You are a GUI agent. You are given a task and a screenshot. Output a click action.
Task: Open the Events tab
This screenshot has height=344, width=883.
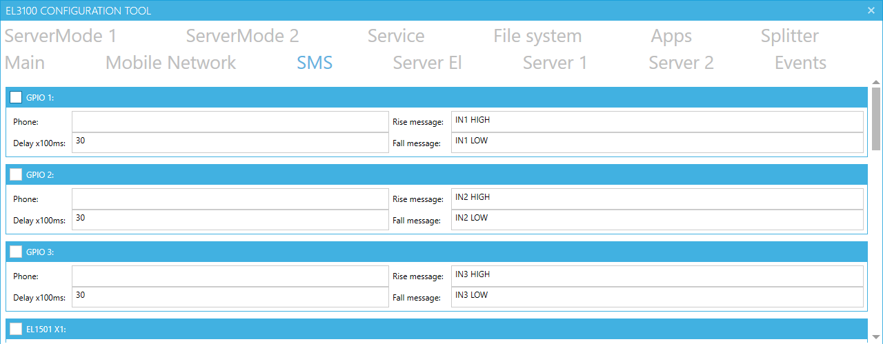click(x=800, y=63)
